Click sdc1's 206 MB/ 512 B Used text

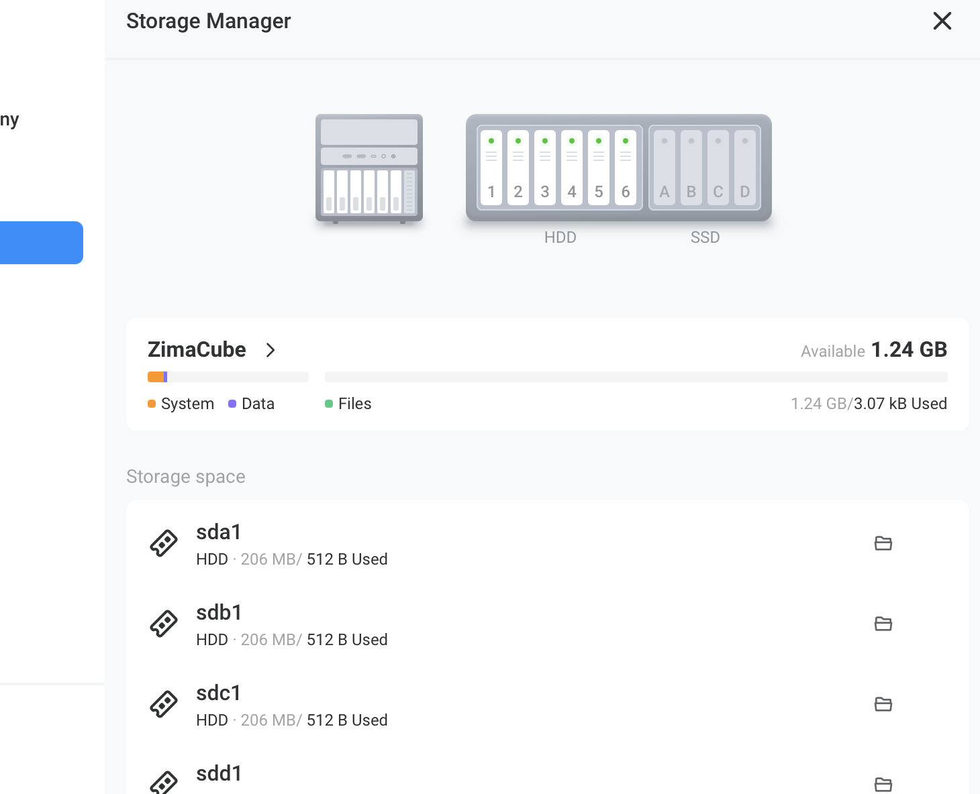(x=314, y=720)
